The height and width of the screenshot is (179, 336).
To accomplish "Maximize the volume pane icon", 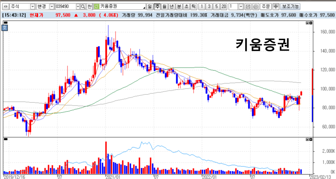I will 307,140.
